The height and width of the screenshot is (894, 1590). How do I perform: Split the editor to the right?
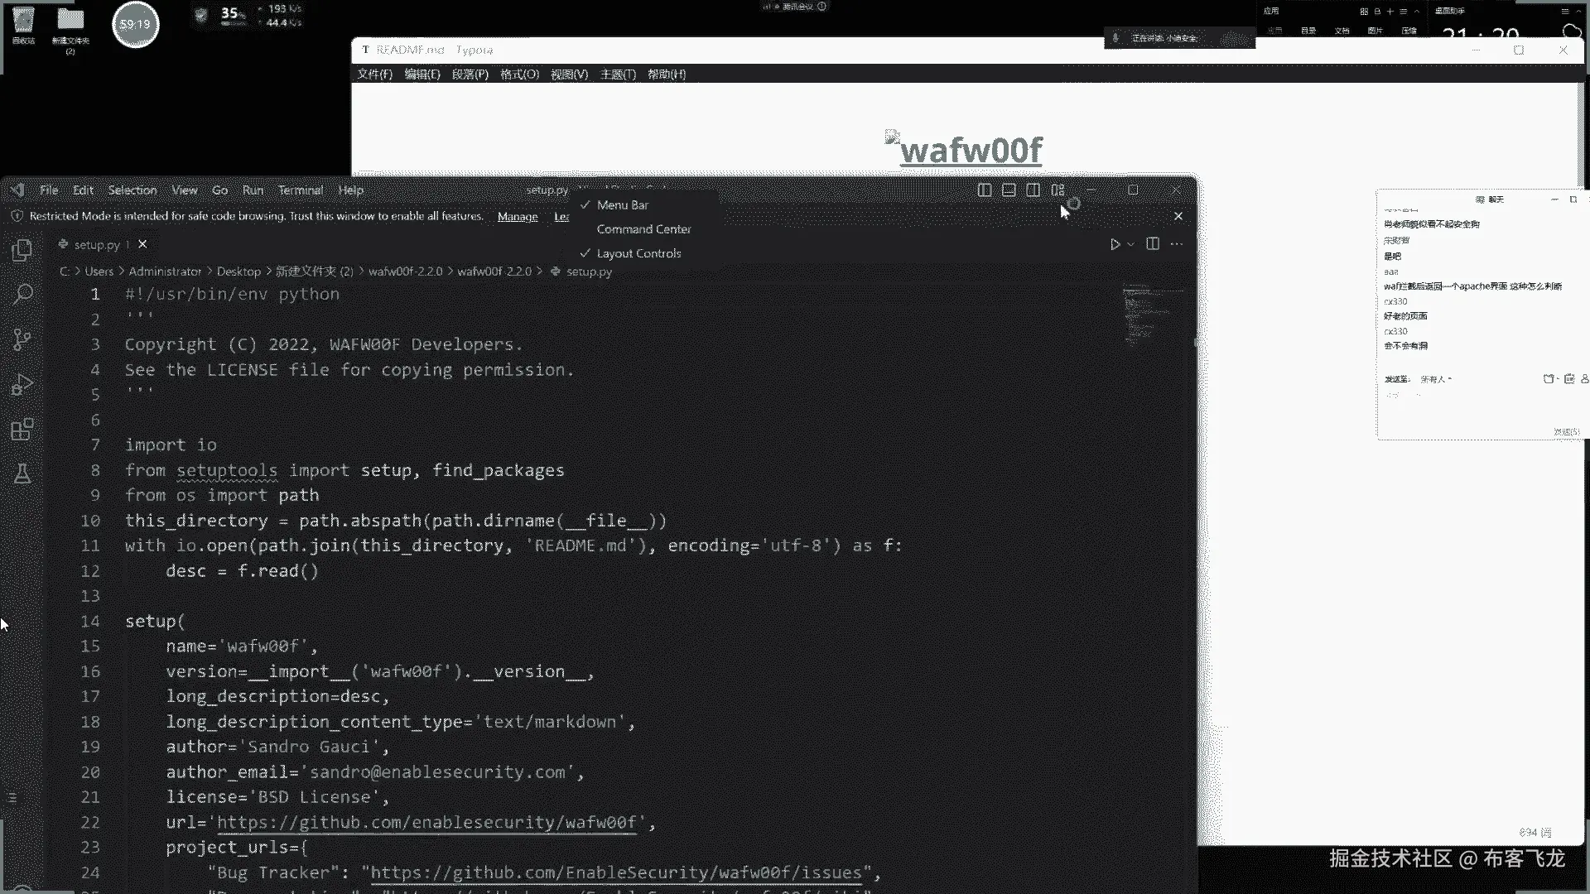[1152, 243]
